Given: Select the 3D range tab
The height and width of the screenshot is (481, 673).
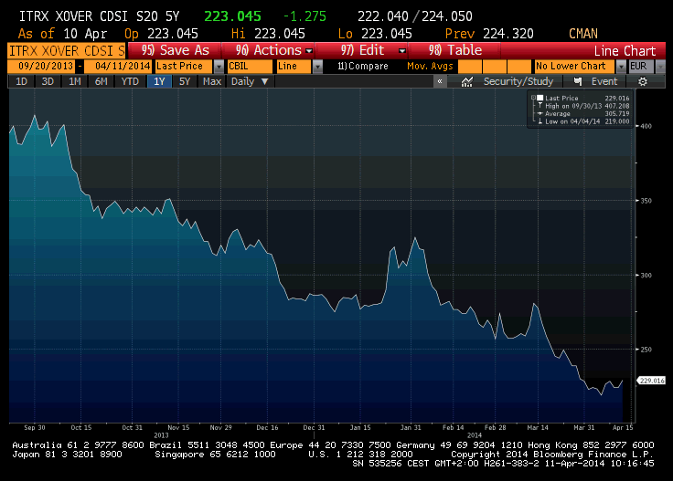Looking at the screenshot, I should point(48,81).
